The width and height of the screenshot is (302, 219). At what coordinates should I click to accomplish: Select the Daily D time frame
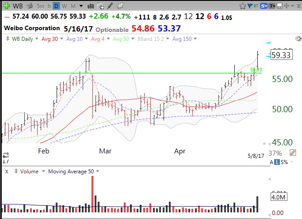56,6
